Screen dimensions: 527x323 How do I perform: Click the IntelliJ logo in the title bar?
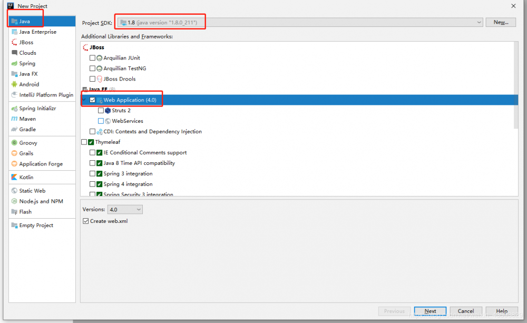tap(11, 6)
